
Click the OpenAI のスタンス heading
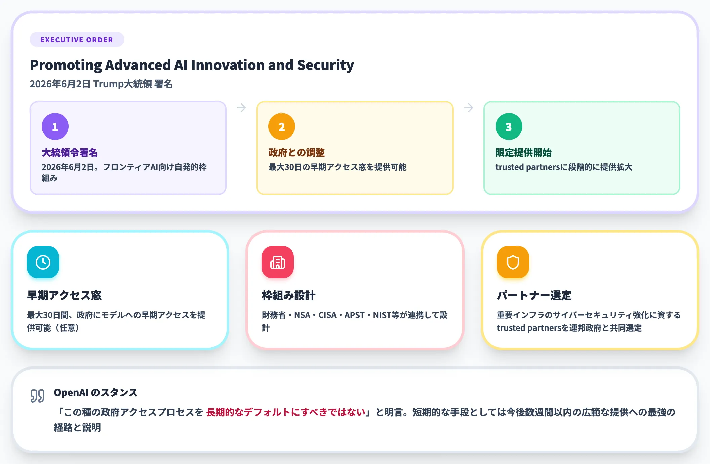95,393
